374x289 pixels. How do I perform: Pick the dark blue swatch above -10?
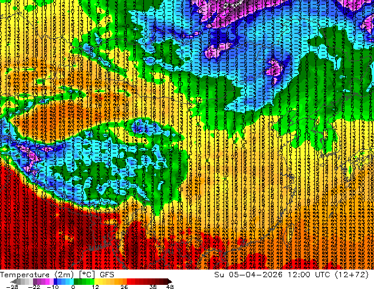tap(55, 281)
